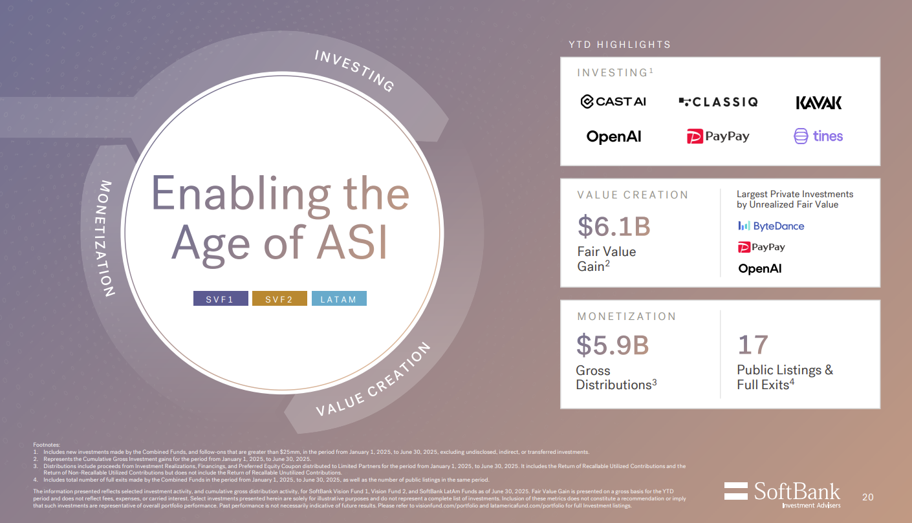
Task: Click the Tines logo
Action: 818,136
